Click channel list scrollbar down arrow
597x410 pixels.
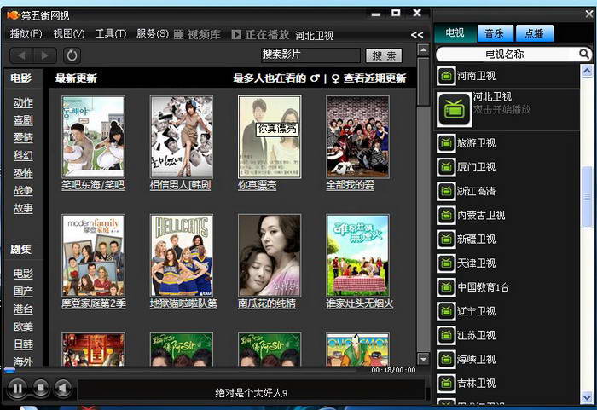point(587,397)
